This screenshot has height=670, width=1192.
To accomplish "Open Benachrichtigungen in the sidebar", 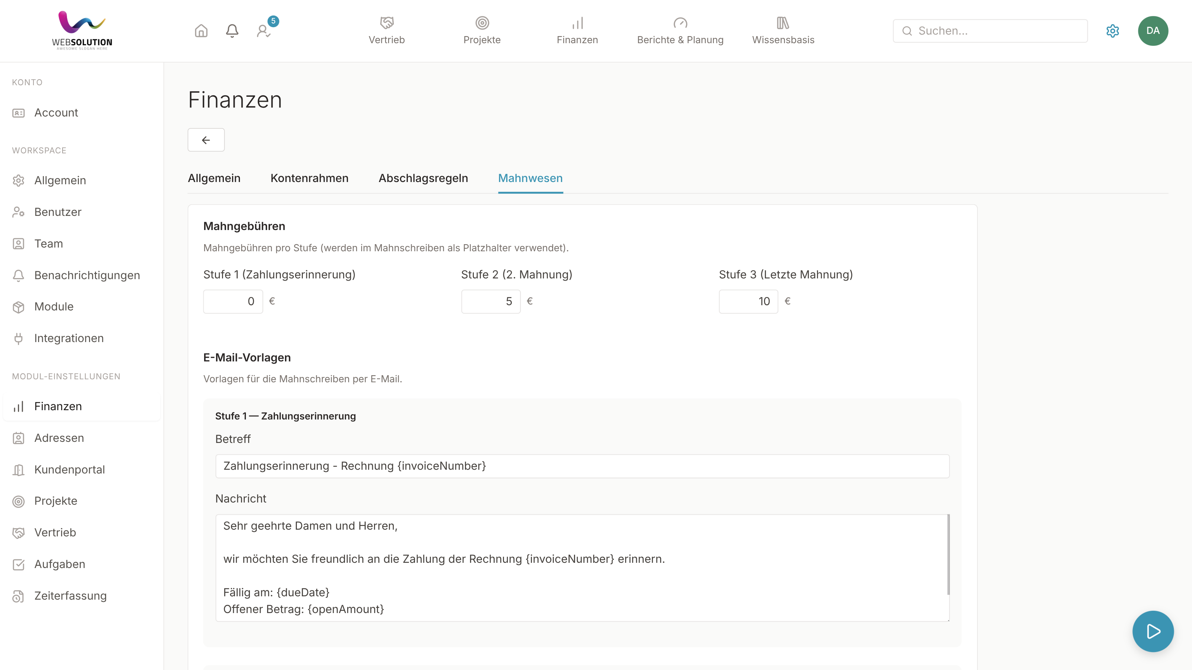I will (x=82, y=275).
